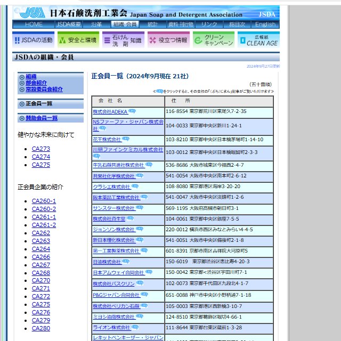Open CA266 link
341x341 pixels.
(41, 257)
